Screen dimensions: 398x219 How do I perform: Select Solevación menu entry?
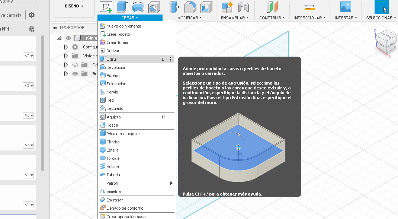137,84
